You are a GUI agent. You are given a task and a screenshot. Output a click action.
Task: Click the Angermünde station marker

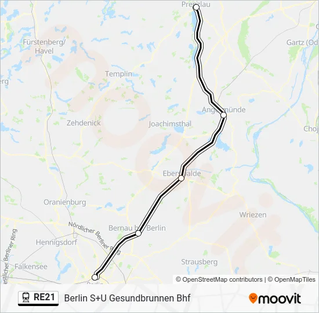point(223,115)
